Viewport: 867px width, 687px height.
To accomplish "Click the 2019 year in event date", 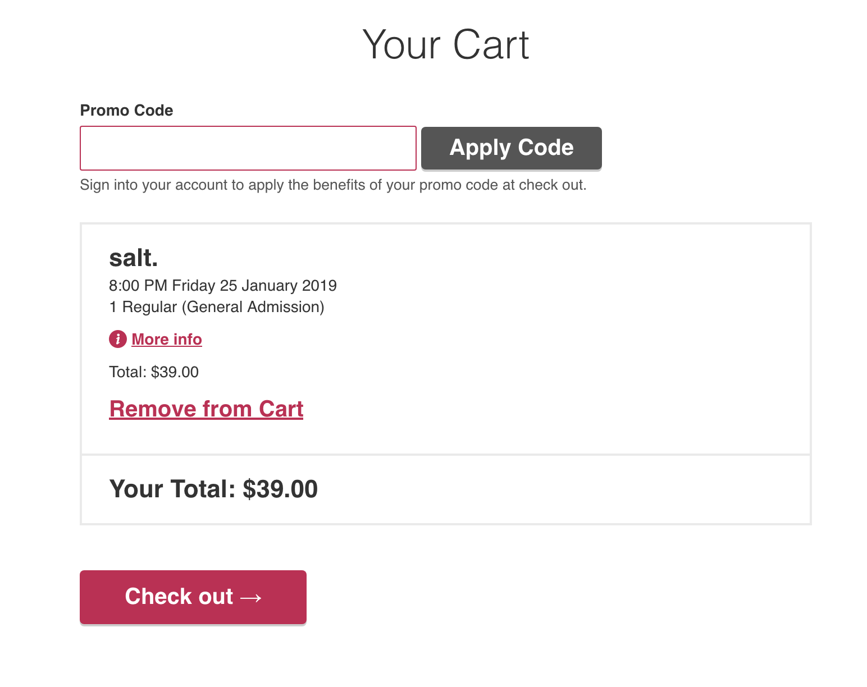I will click(319, 286).
